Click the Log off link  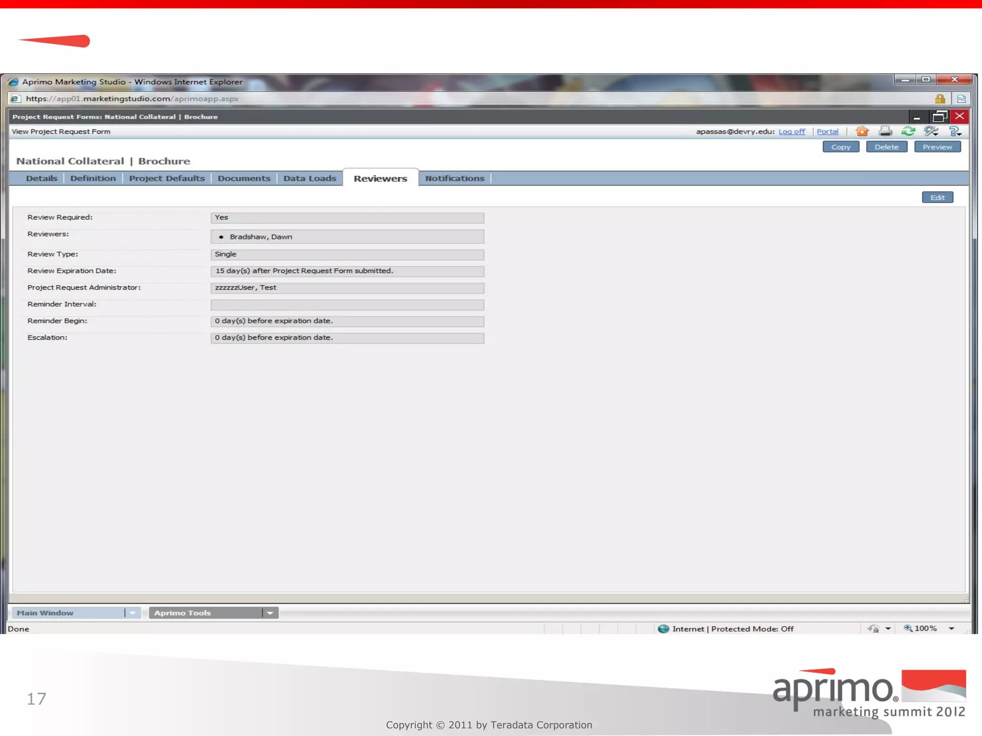pyautogui.click(x=792, y=131)
